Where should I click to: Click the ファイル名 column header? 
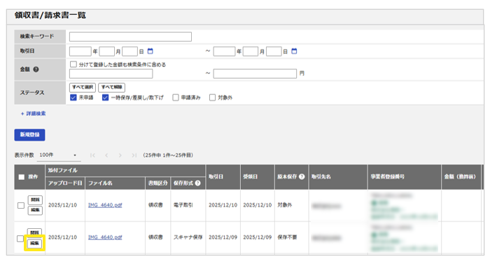pos(115,183)
